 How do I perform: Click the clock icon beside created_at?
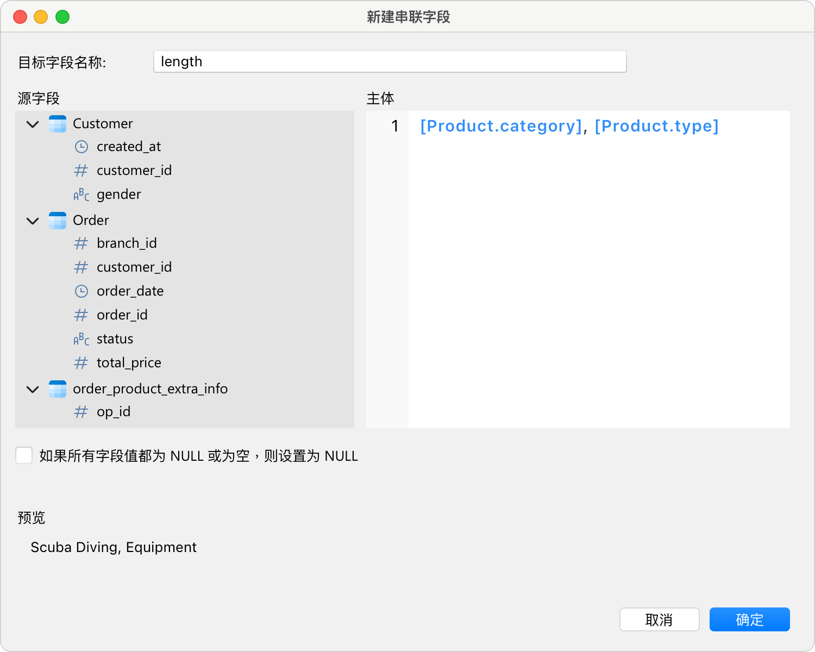81,147
